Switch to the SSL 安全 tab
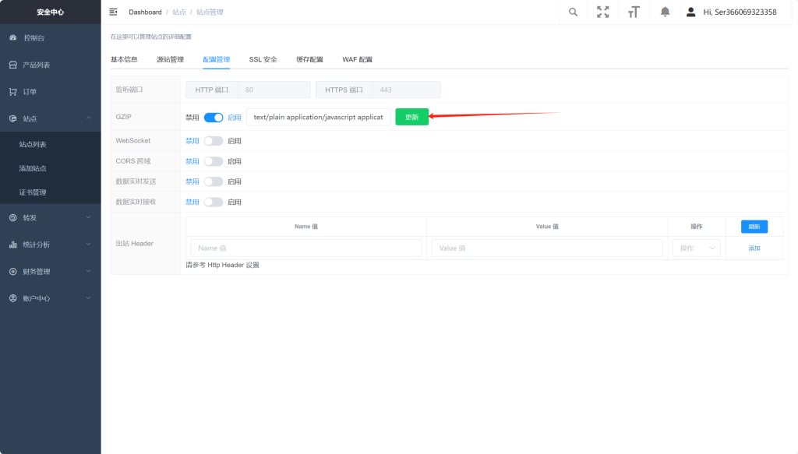The height and width of the screenshot is (454, 798). pos(263,59)
